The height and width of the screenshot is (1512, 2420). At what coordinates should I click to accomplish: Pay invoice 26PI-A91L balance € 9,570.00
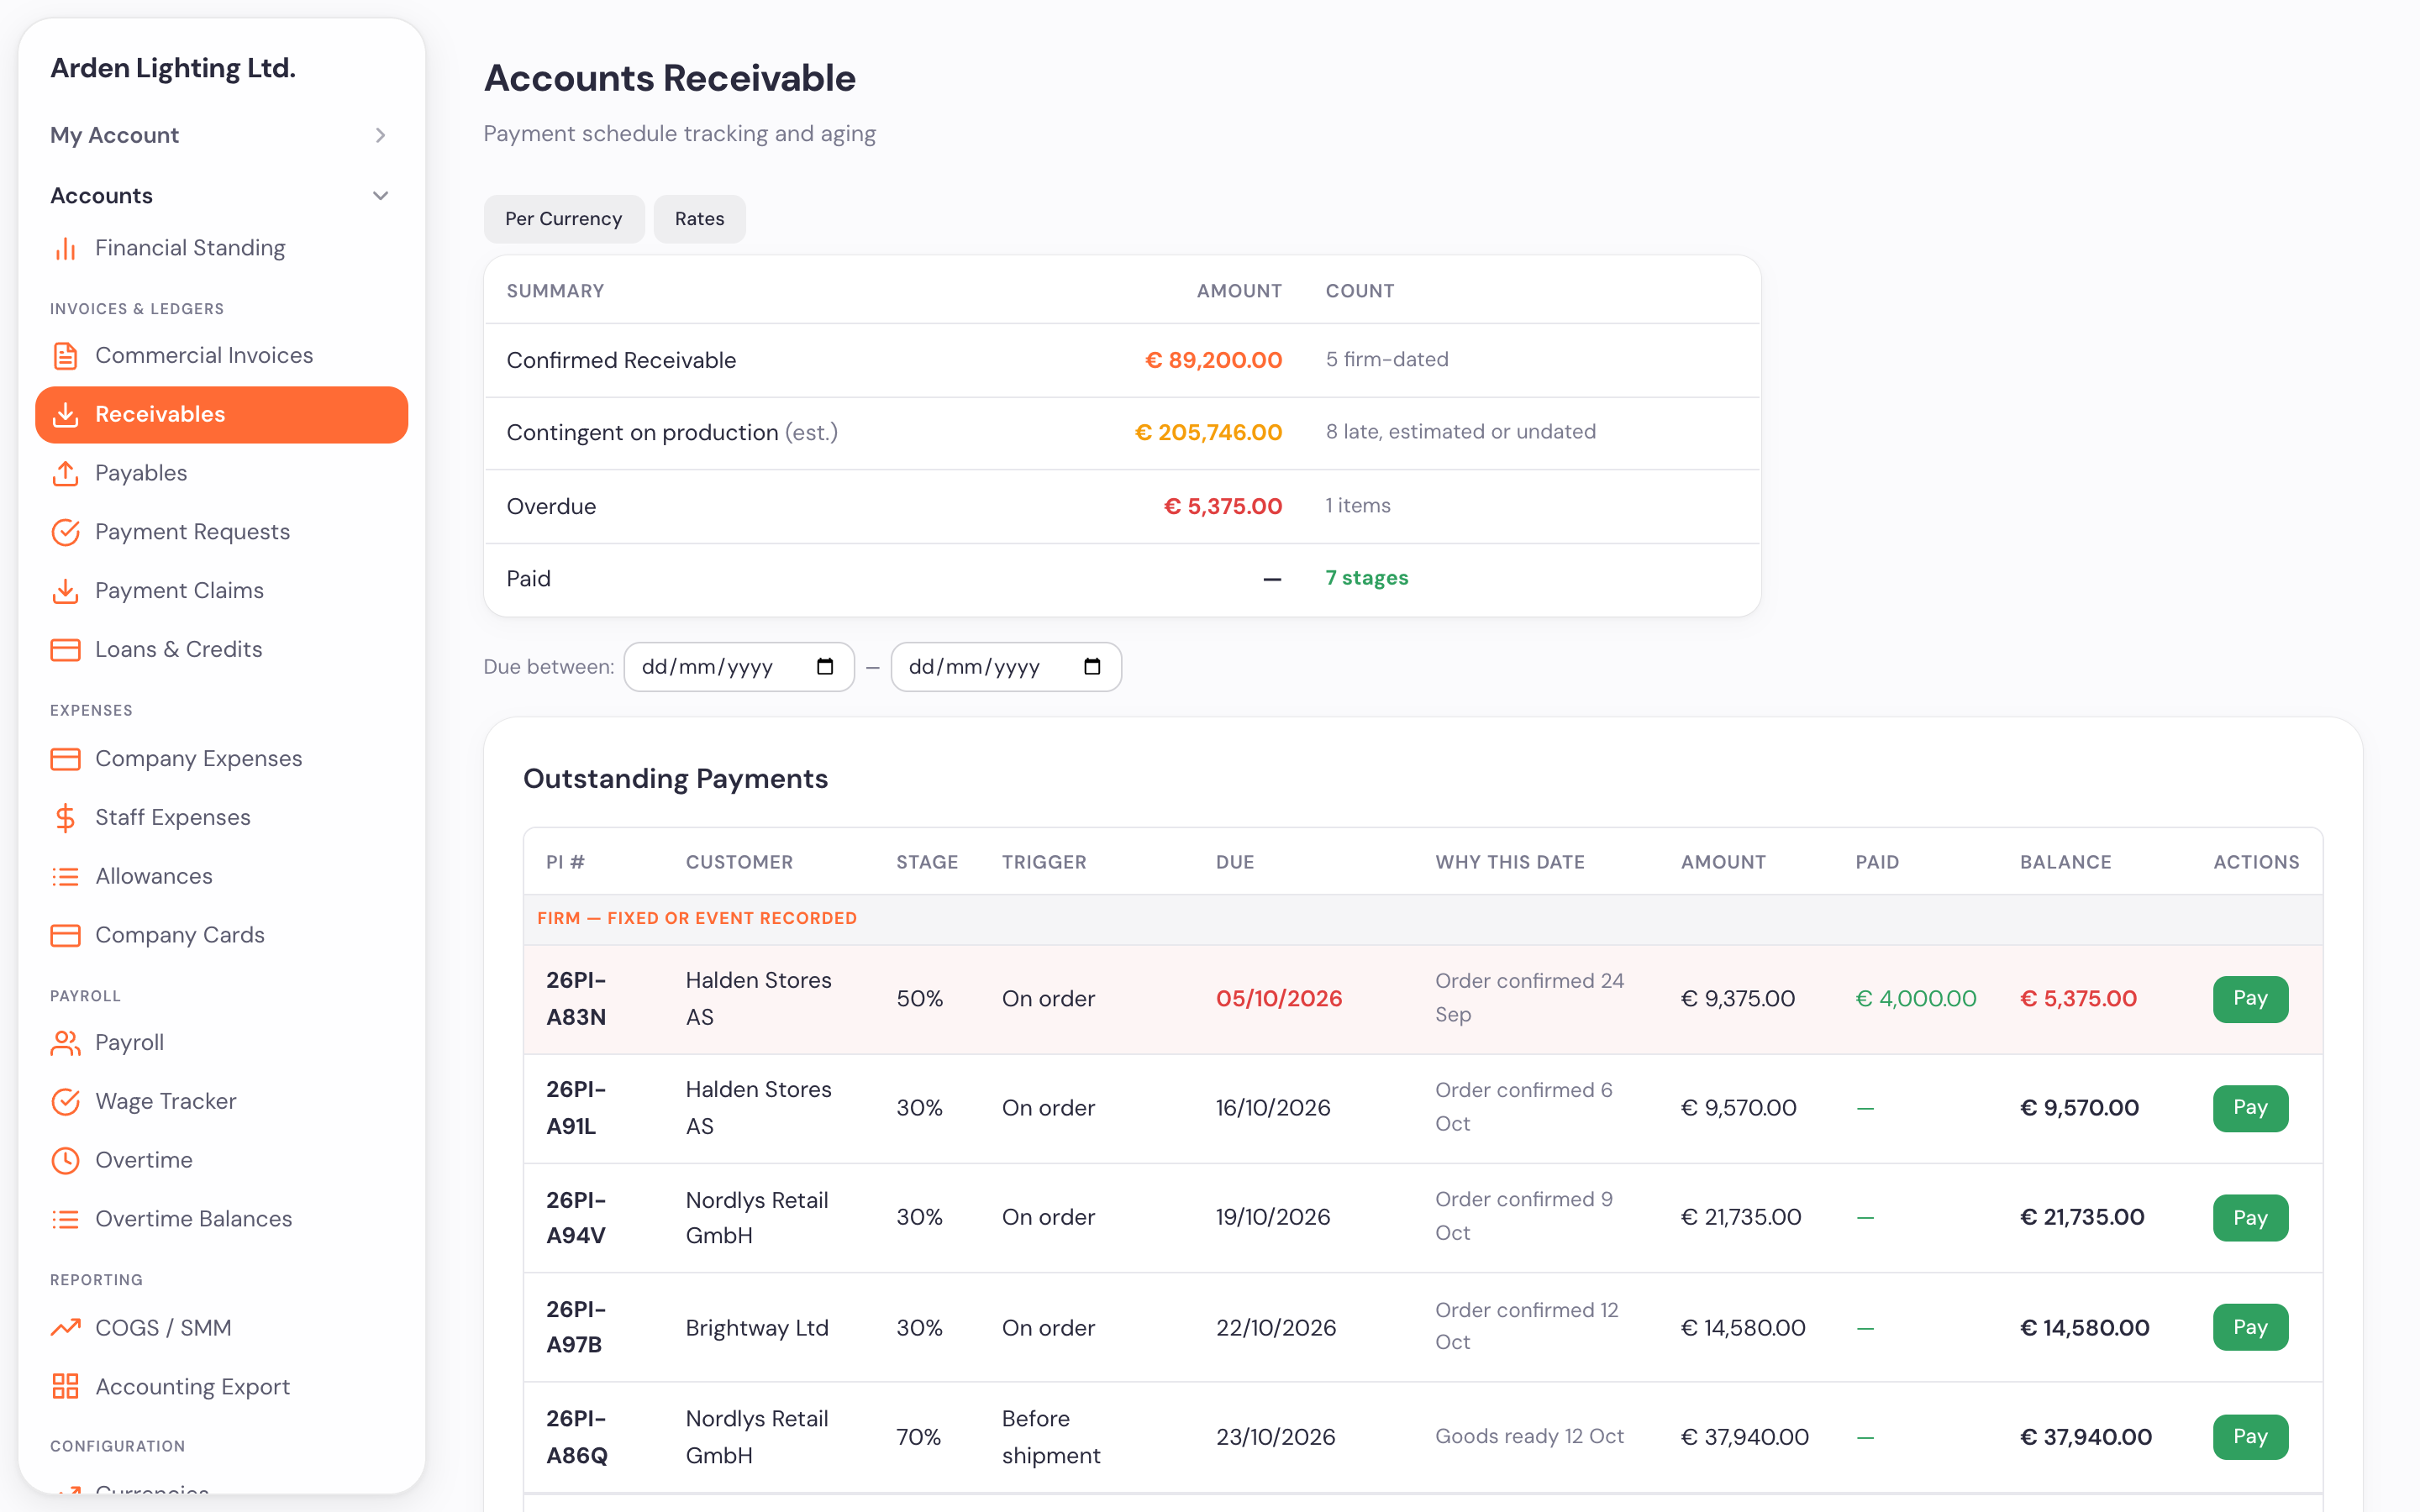tap(2250, 1108)
